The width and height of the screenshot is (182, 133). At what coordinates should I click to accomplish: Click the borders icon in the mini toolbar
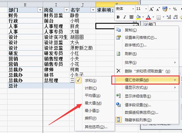tap(159, 17)
